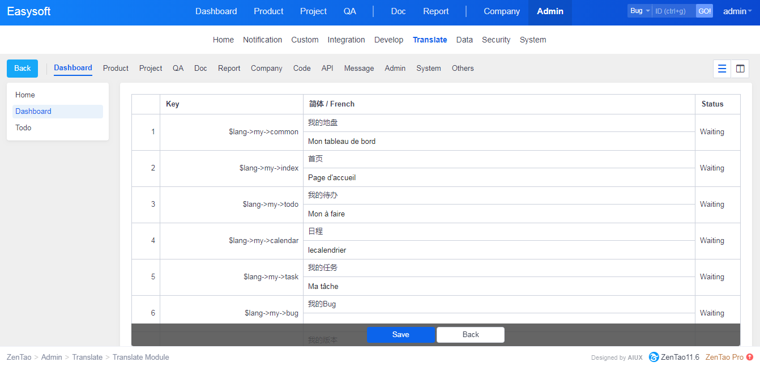Select Home in the left sidebar

coord(25,95)
